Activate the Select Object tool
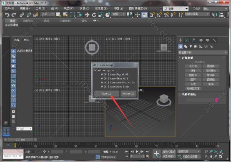The width and height of the screenshot is (231, 162). click(x=58, y=15)
